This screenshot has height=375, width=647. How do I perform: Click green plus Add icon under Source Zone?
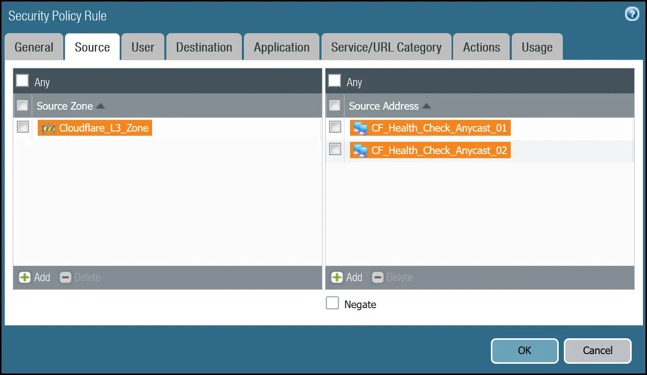tap(24, 278)
